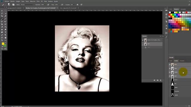Show the Fondo alpha channel

pos(170,80)
